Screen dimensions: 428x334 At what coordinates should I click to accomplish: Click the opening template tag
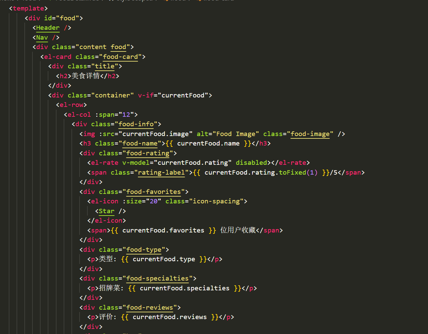28,8
